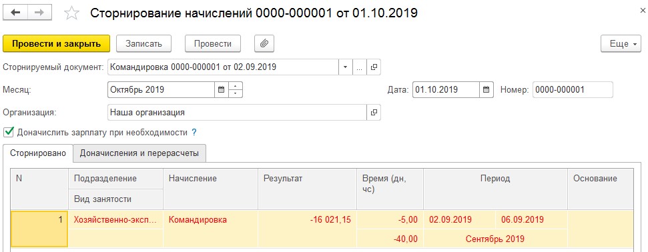Click Провести и закрыть button
This screenshot has width=648, height=252.
pyautogui.click(x=57, y=44)
